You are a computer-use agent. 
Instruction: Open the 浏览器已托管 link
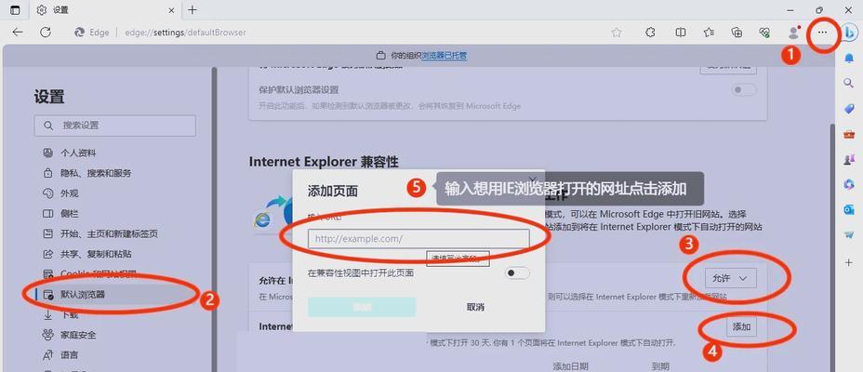click(x=445, y=56)
